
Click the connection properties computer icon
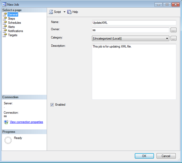pos(6,122)
